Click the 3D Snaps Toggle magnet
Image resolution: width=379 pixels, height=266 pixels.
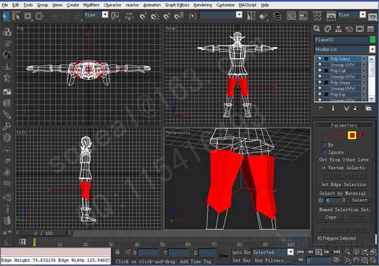[x=143, y=16]
